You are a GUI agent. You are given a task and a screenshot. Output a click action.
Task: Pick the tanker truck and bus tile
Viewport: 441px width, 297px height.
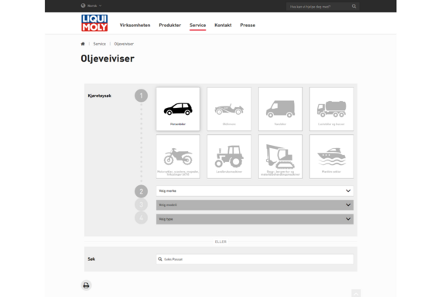pos(332,109)
